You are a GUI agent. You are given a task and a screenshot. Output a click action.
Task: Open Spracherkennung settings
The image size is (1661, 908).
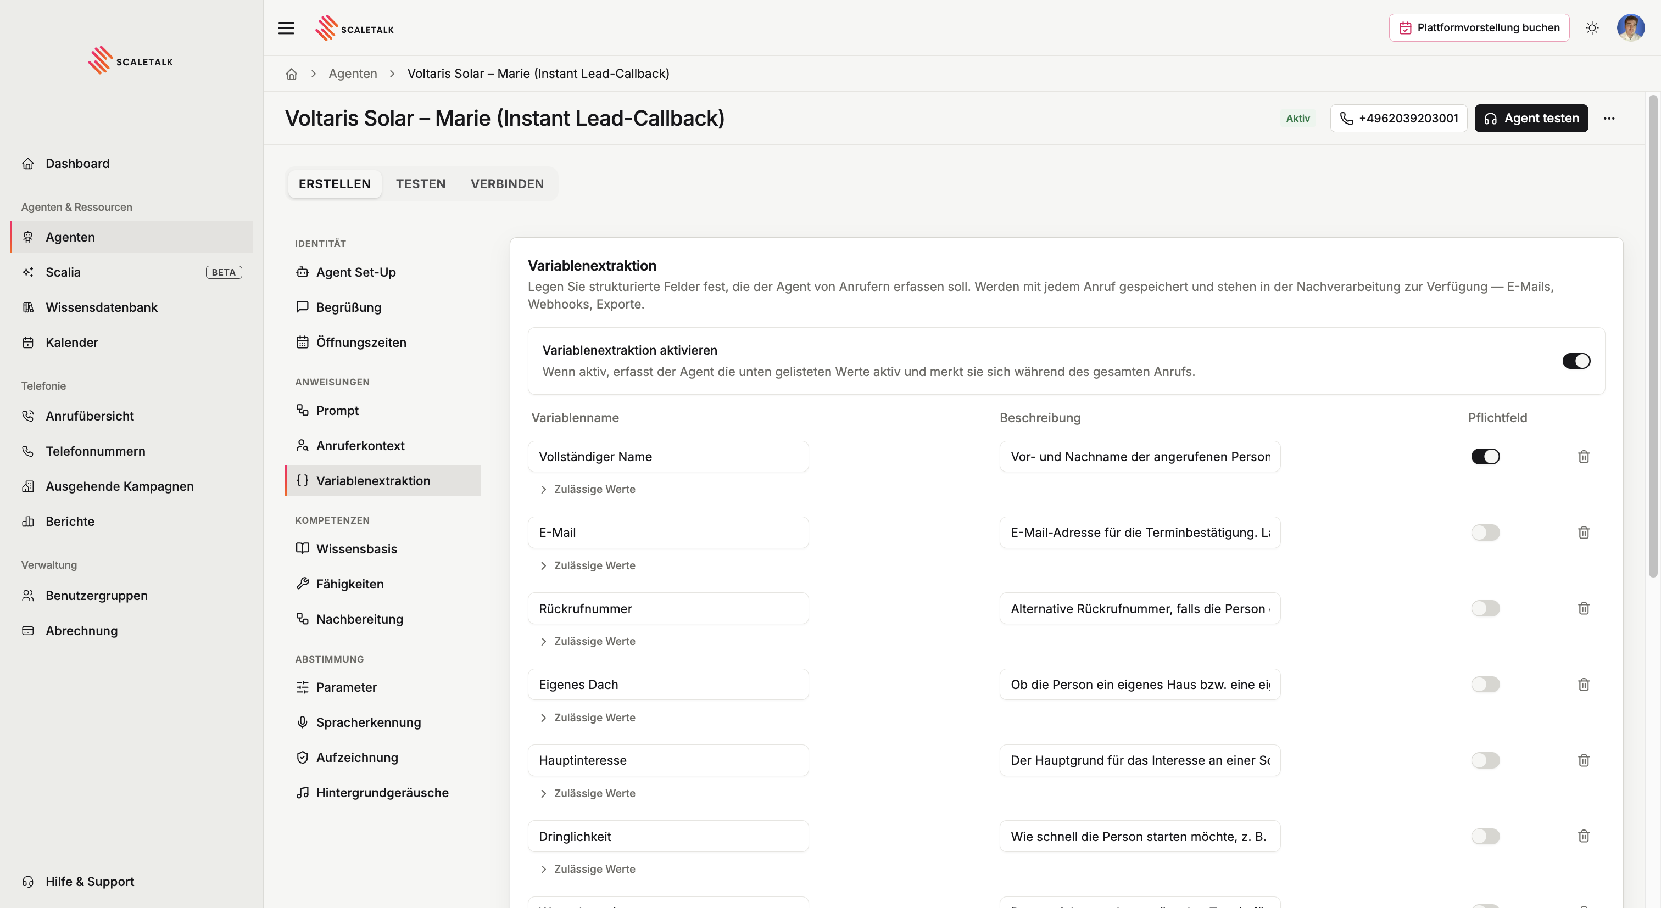(x=383, y=723)
